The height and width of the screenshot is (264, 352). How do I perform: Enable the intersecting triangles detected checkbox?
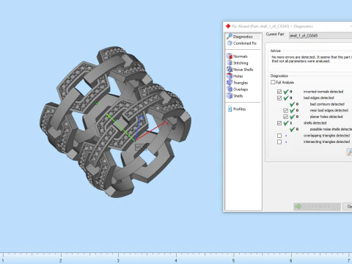[279, 142]
